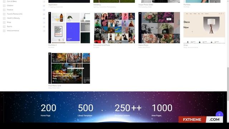Viewport: 229px width, 129px height.
Task: Check the Food & Restaurants checkbox
Action: [x=4, y=14]
